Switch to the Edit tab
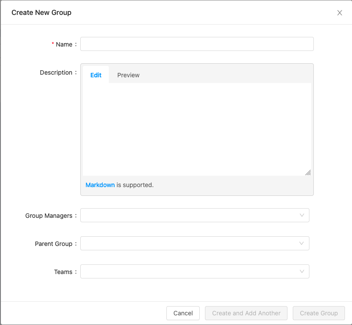Viewport: 352px width, 325px height. tap(96, 75)
